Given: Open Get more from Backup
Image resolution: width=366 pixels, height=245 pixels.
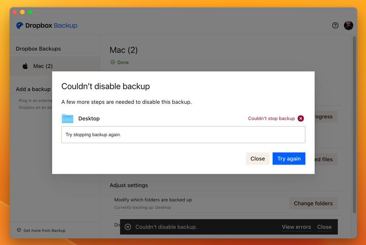Looking at the screenshot, I should coord(44,230).
